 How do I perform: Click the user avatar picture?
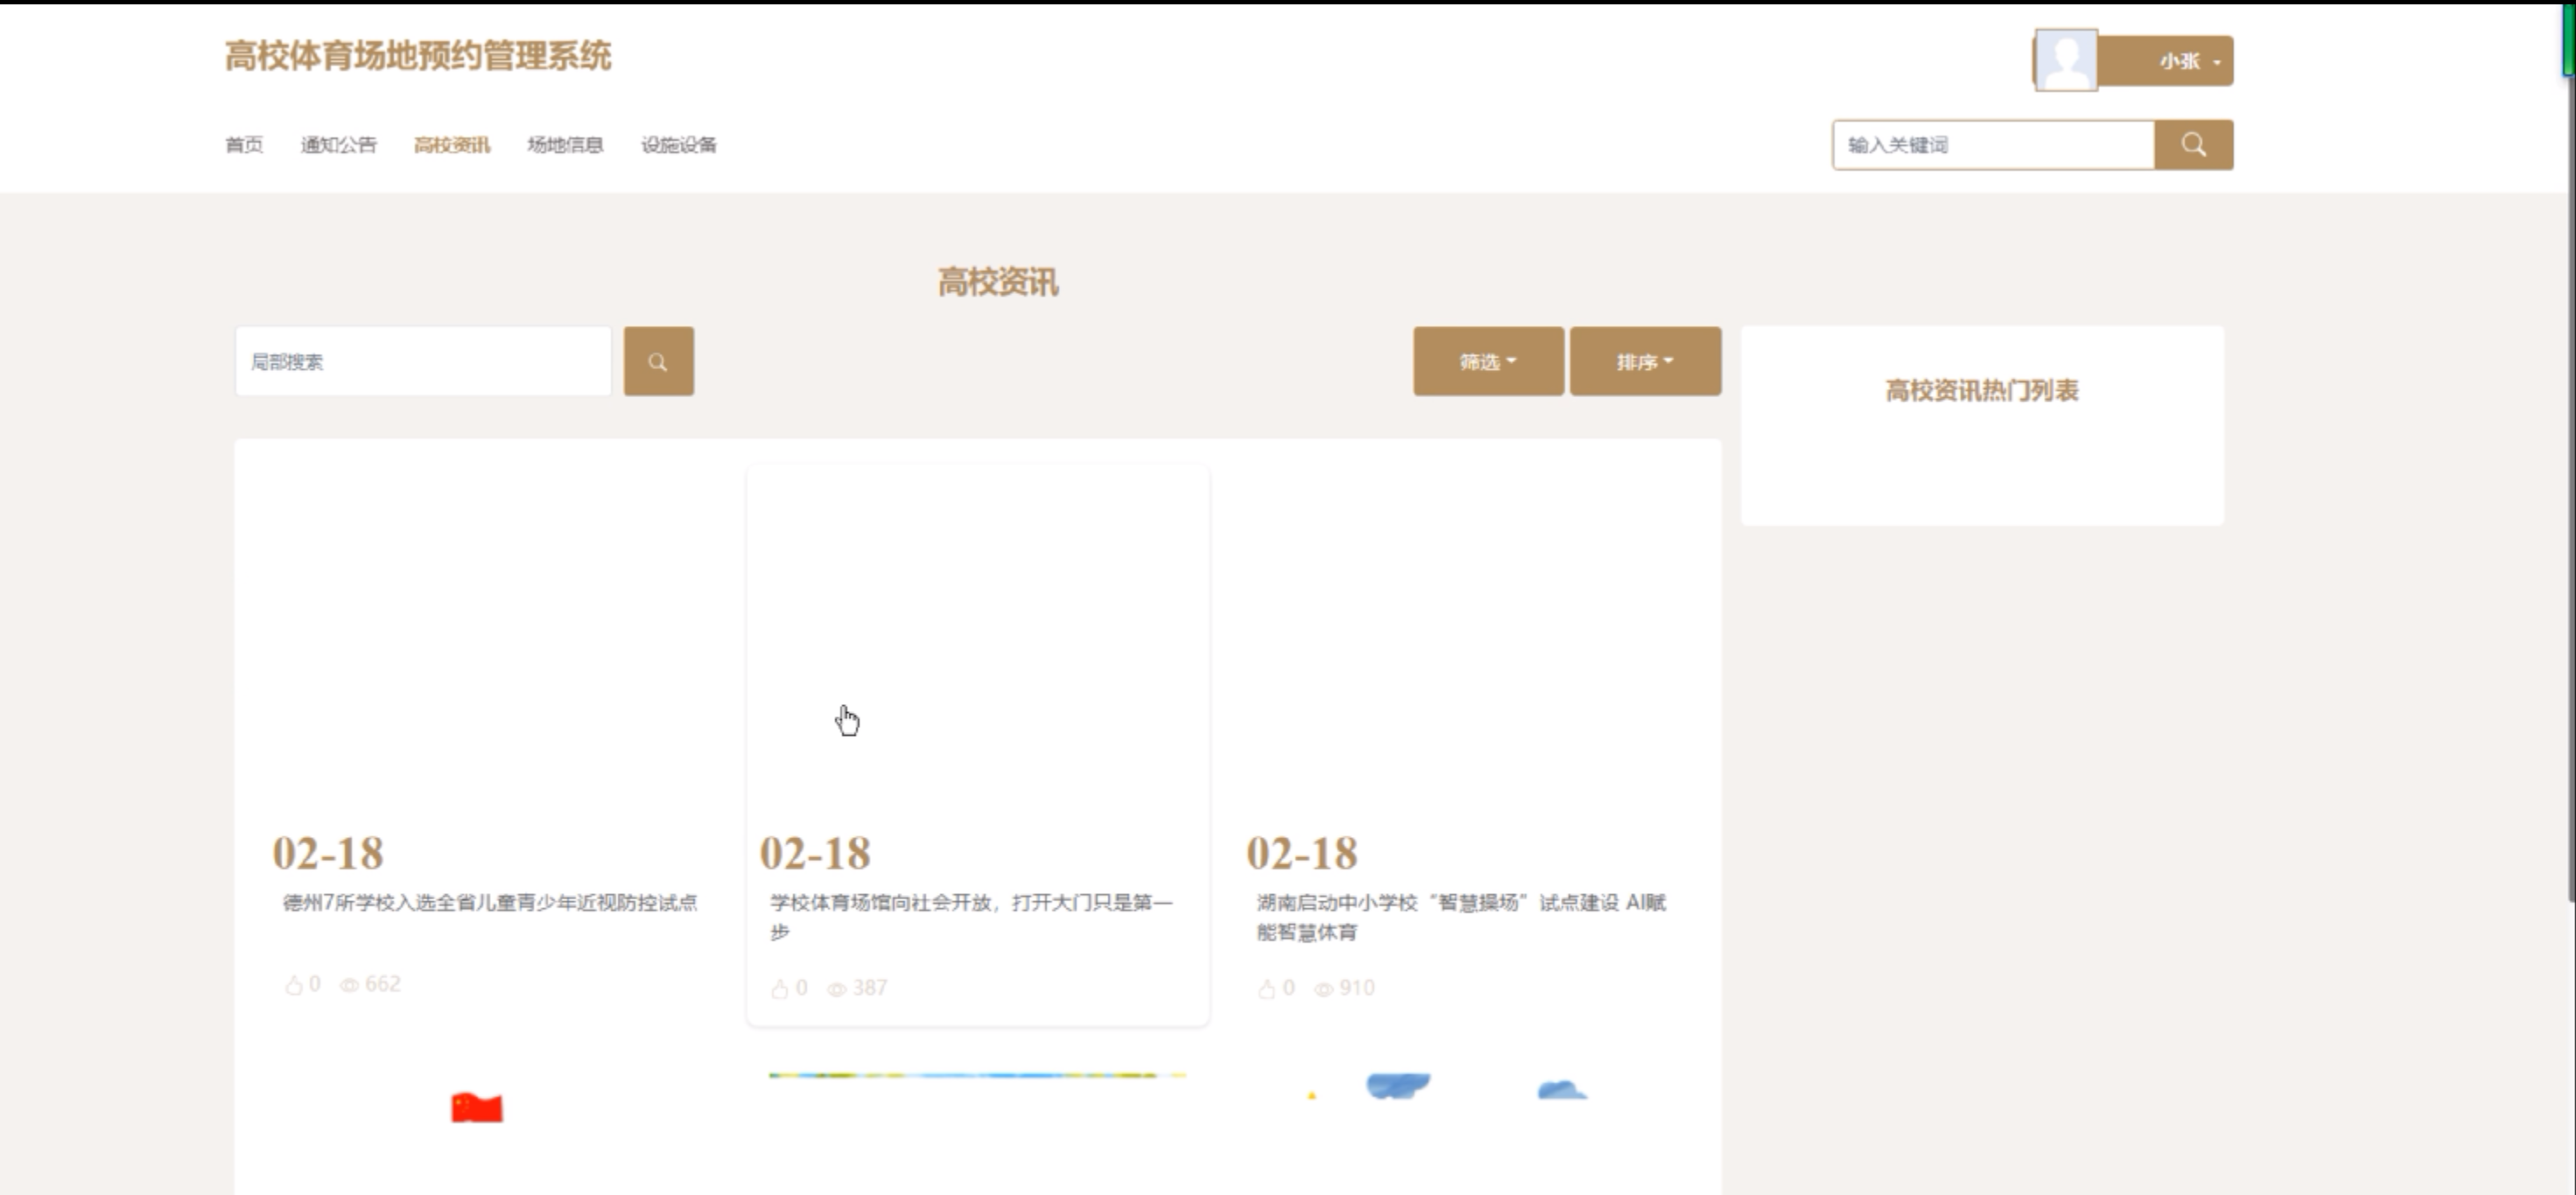[x=2066, y=61]
